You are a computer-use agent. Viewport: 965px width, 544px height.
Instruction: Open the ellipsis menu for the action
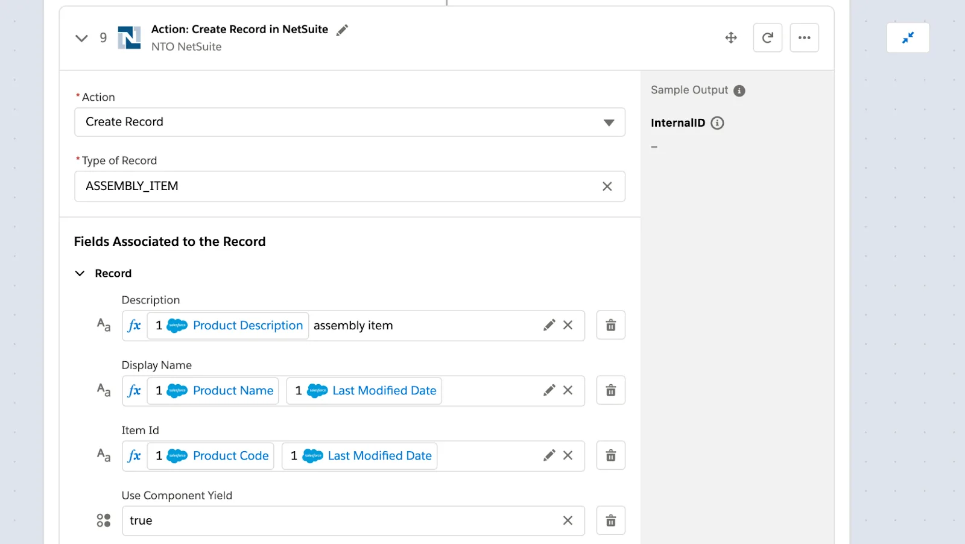pos(804,37)
